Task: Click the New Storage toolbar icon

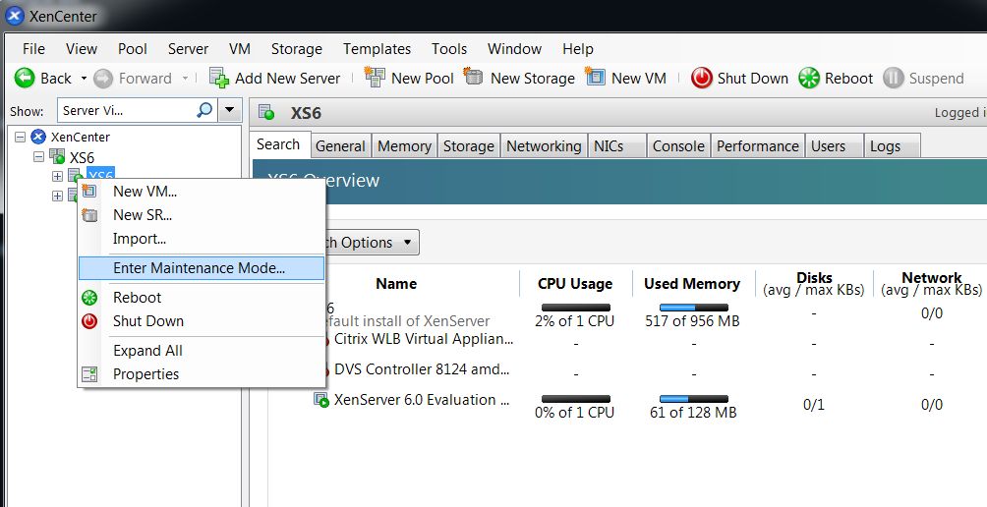Action: pos(474,78)
